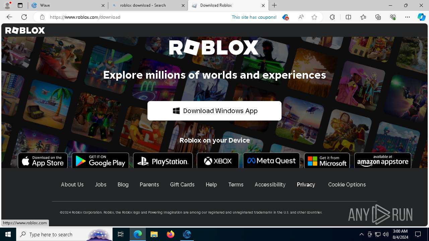This screenshot has width=429, height=241.
Task: Open the Amazon Appstore badge
Action: pyautogui.click(x=383, y=161)
